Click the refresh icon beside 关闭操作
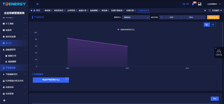Image resolution: width=224 pixels, height=104 pixels. tap(210, 10)
